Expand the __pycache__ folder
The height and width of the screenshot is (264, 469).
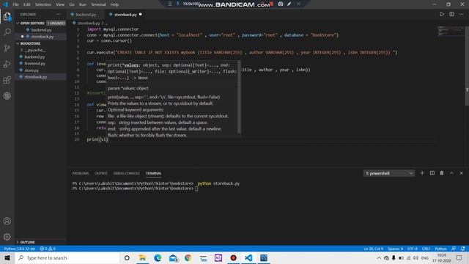[x=34, y=50]
